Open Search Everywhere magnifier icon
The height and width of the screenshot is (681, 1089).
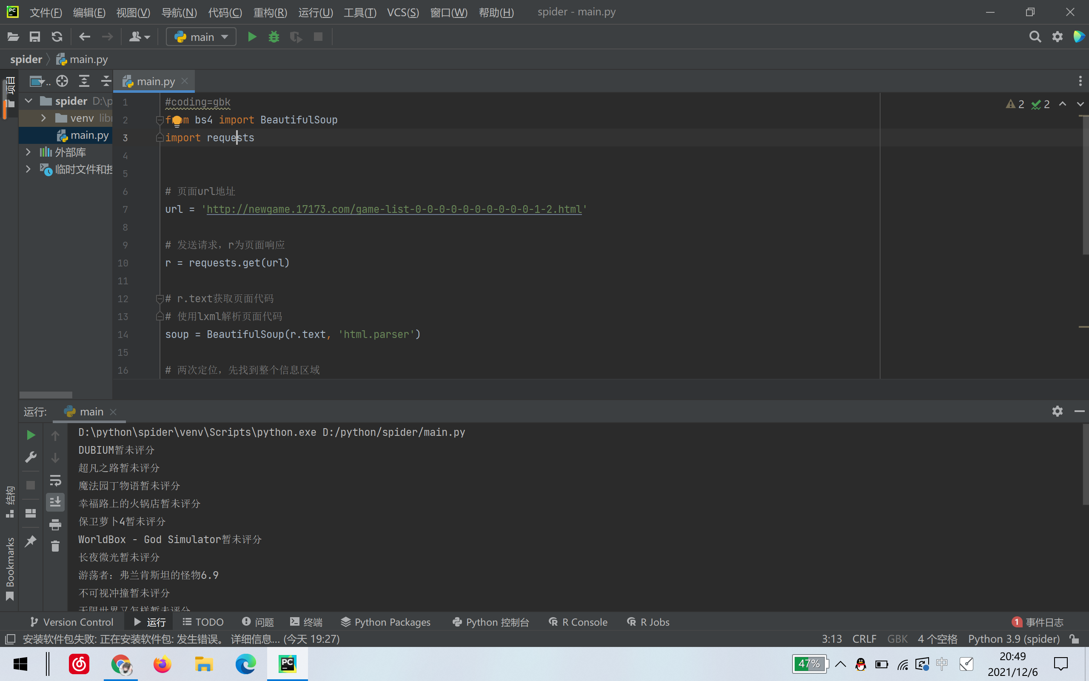click(1035, 37)
